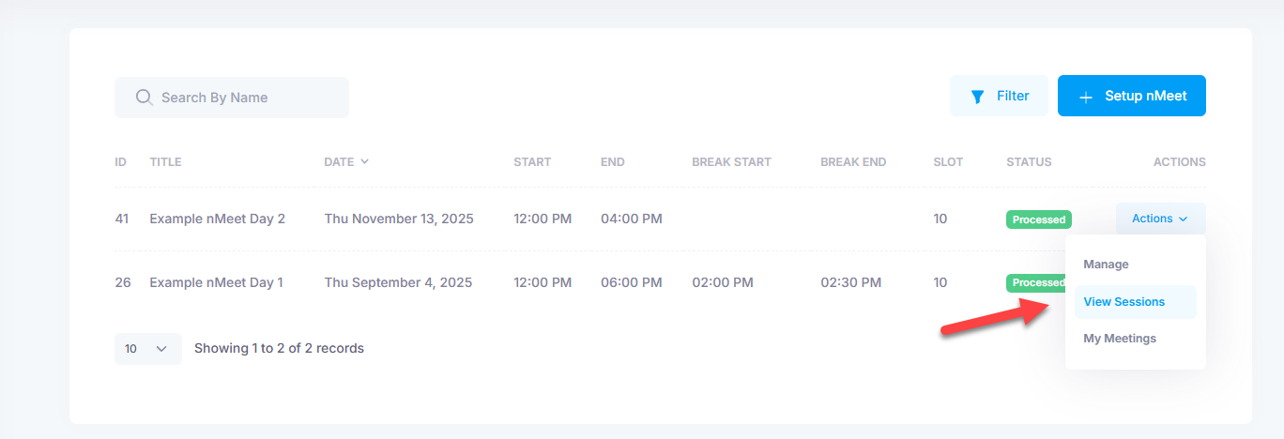Select Manage from the Actions menu
Viewport: 1284px width, 439px height.
coord(1106,265)
